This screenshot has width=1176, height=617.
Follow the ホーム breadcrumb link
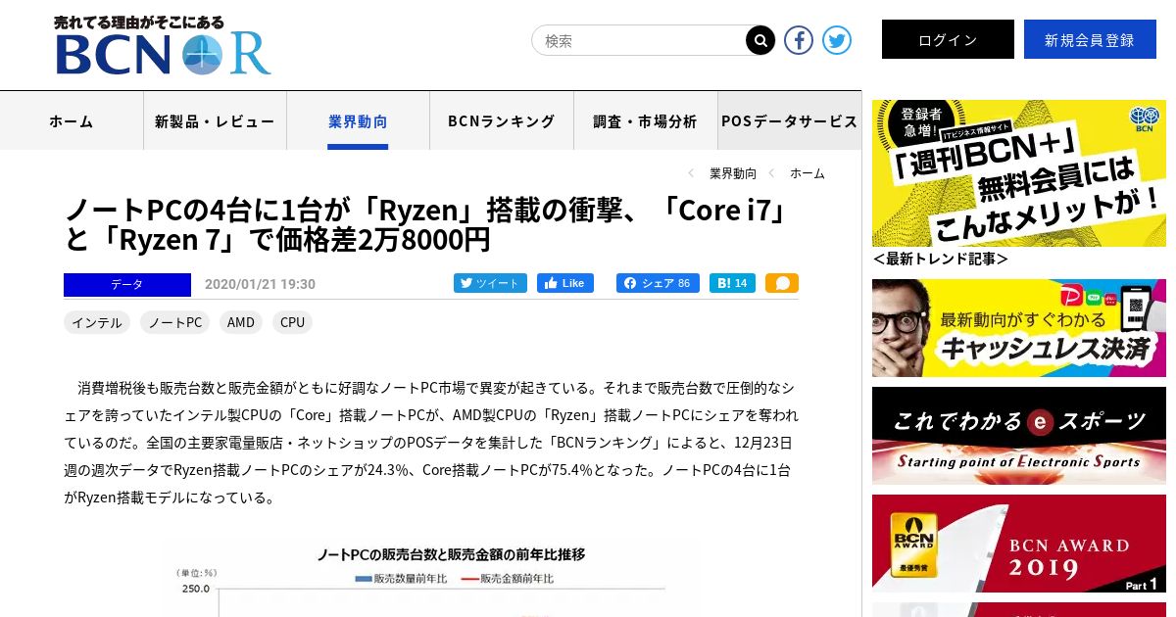[x=808, y=173]
